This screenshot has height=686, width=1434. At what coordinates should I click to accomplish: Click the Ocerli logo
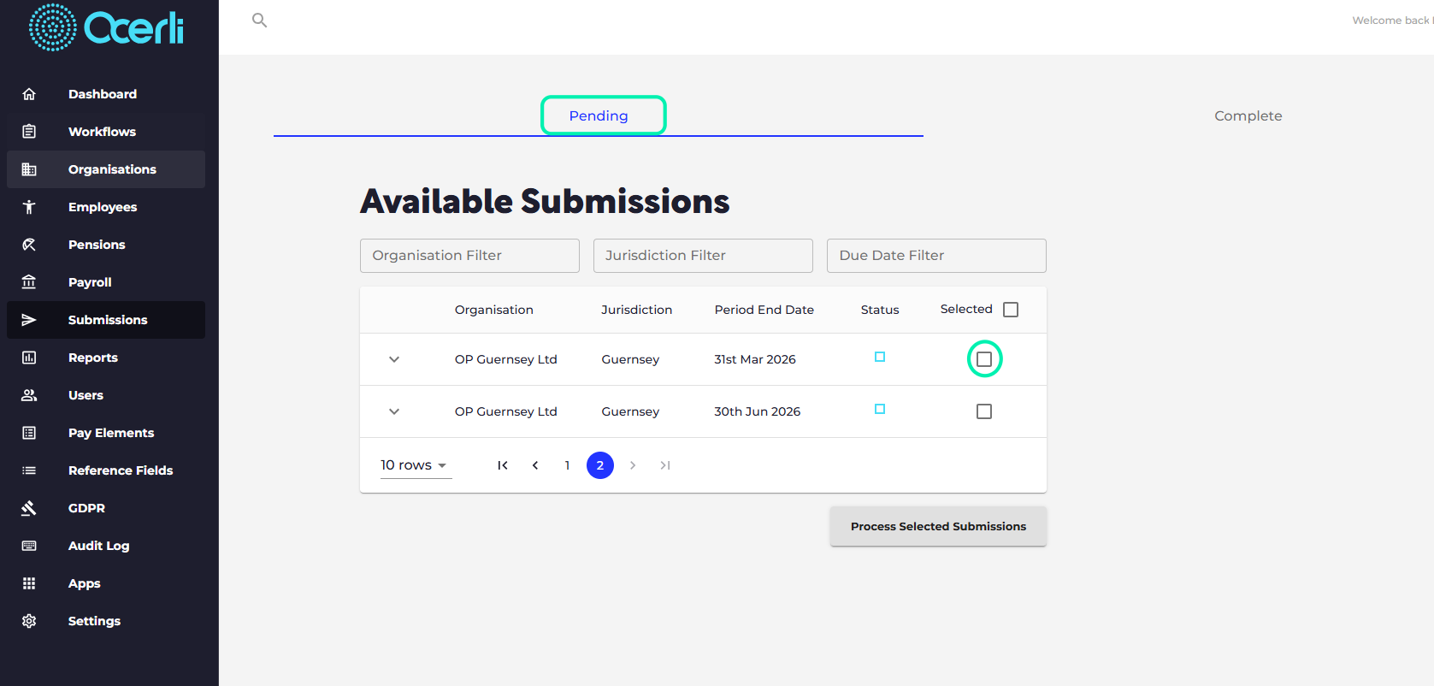107,27
